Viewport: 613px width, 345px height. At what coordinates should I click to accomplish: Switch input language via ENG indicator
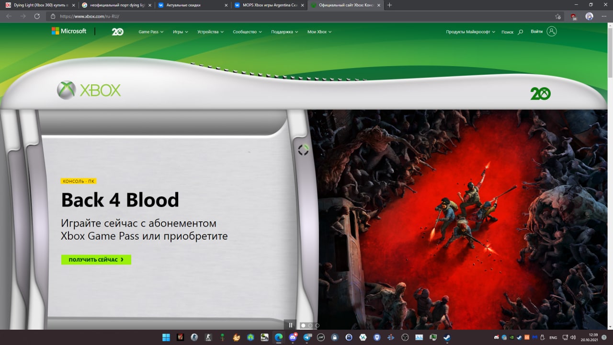(553, 338)
